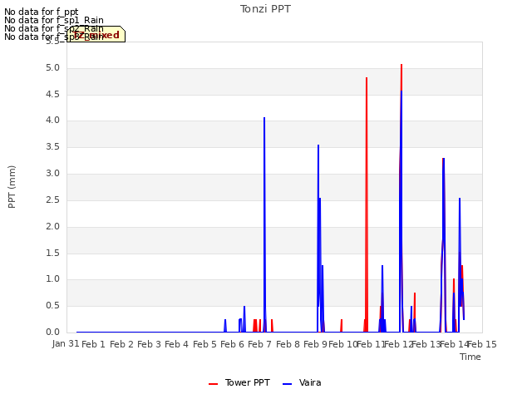The image size is (532, 399).
Task: Click the Feb 4 x-axis tick label
Action: 177,344
